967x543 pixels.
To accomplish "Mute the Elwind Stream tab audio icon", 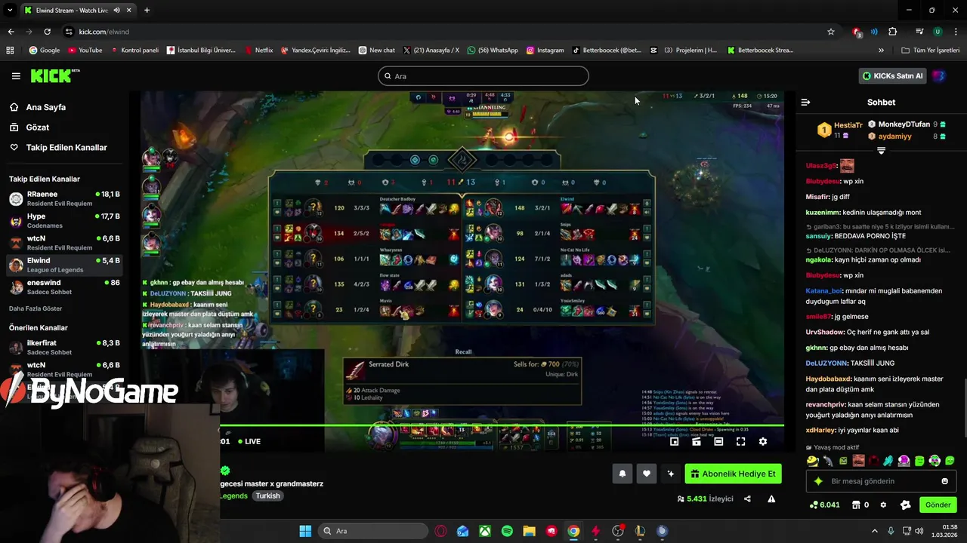I will [117, 10].
